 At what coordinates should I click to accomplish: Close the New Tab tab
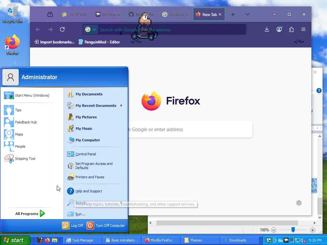220,15
